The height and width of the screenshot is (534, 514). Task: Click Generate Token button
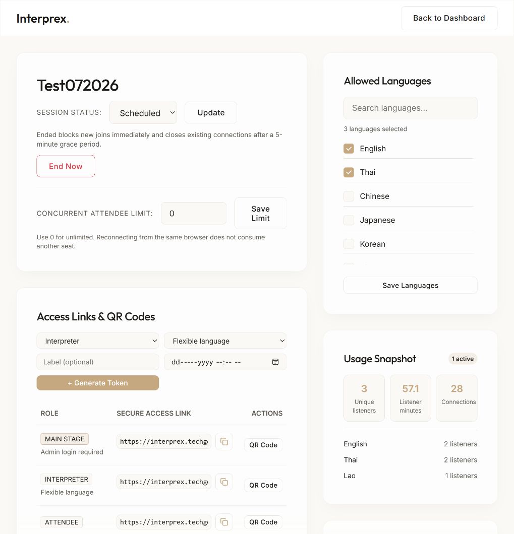pos(97,383)
